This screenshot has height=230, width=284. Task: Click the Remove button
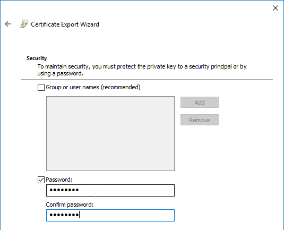[x=200, y=120]
